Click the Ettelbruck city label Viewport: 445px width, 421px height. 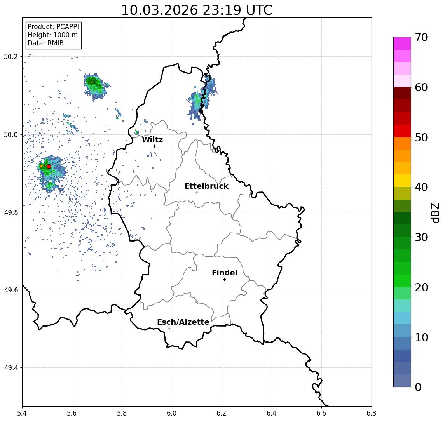(x=207, y=186)
